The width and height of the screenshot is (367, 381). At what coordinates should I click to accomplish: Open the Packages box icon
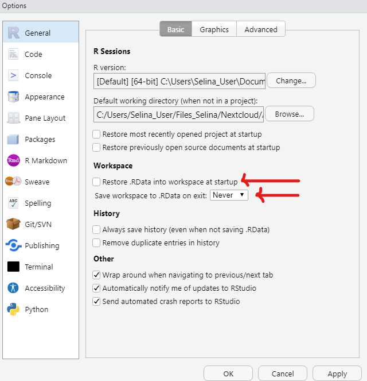point(14,140)
